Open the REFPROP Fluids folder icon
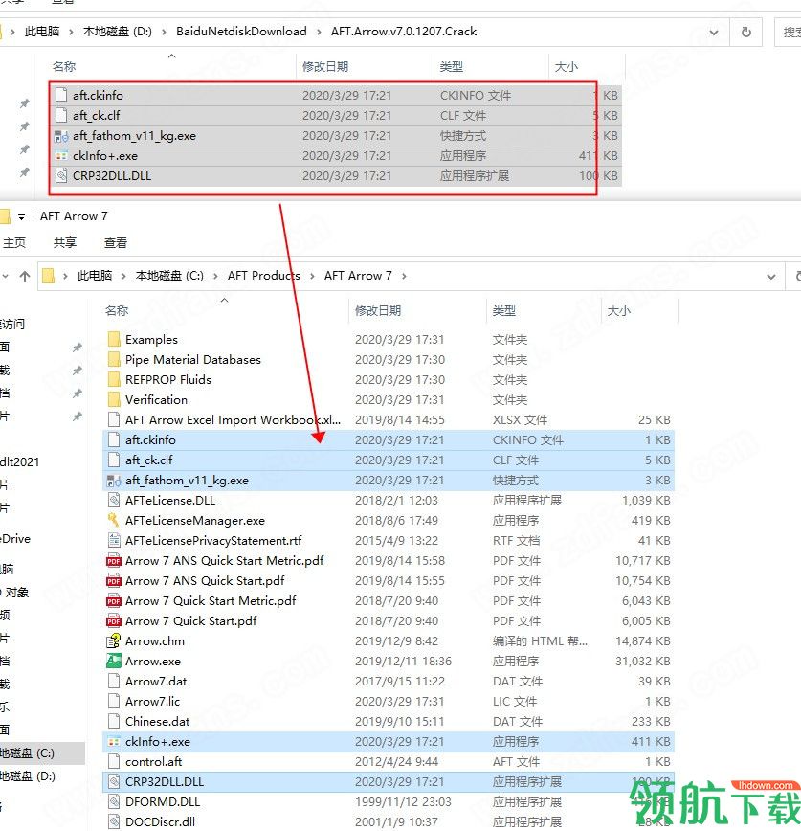This screenshot has width=801, height=831. coord(114,379)
